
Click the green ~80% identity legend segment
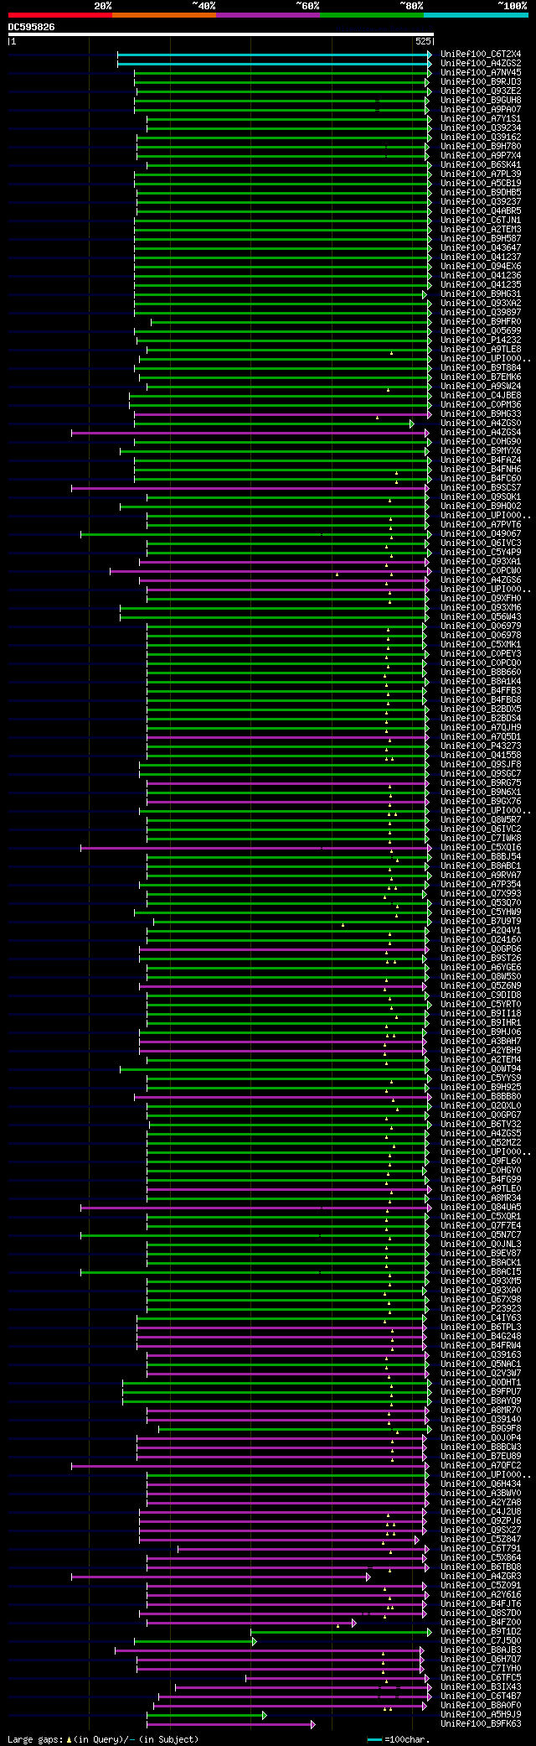pyautogui.click(x=372, y=15)
